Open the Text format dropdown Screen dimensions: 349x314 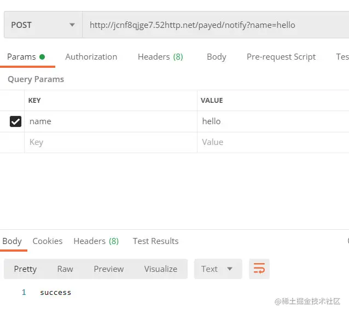[x=218, y=269]
